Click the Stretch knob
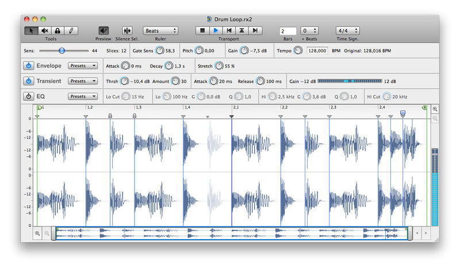This screenshot has height=269, width=460. [219, 66]
